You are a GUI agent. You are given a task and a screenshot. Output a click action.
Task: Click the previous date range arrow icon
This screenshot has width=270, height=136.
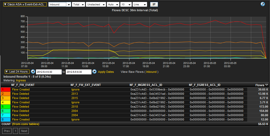coord(33,72)
